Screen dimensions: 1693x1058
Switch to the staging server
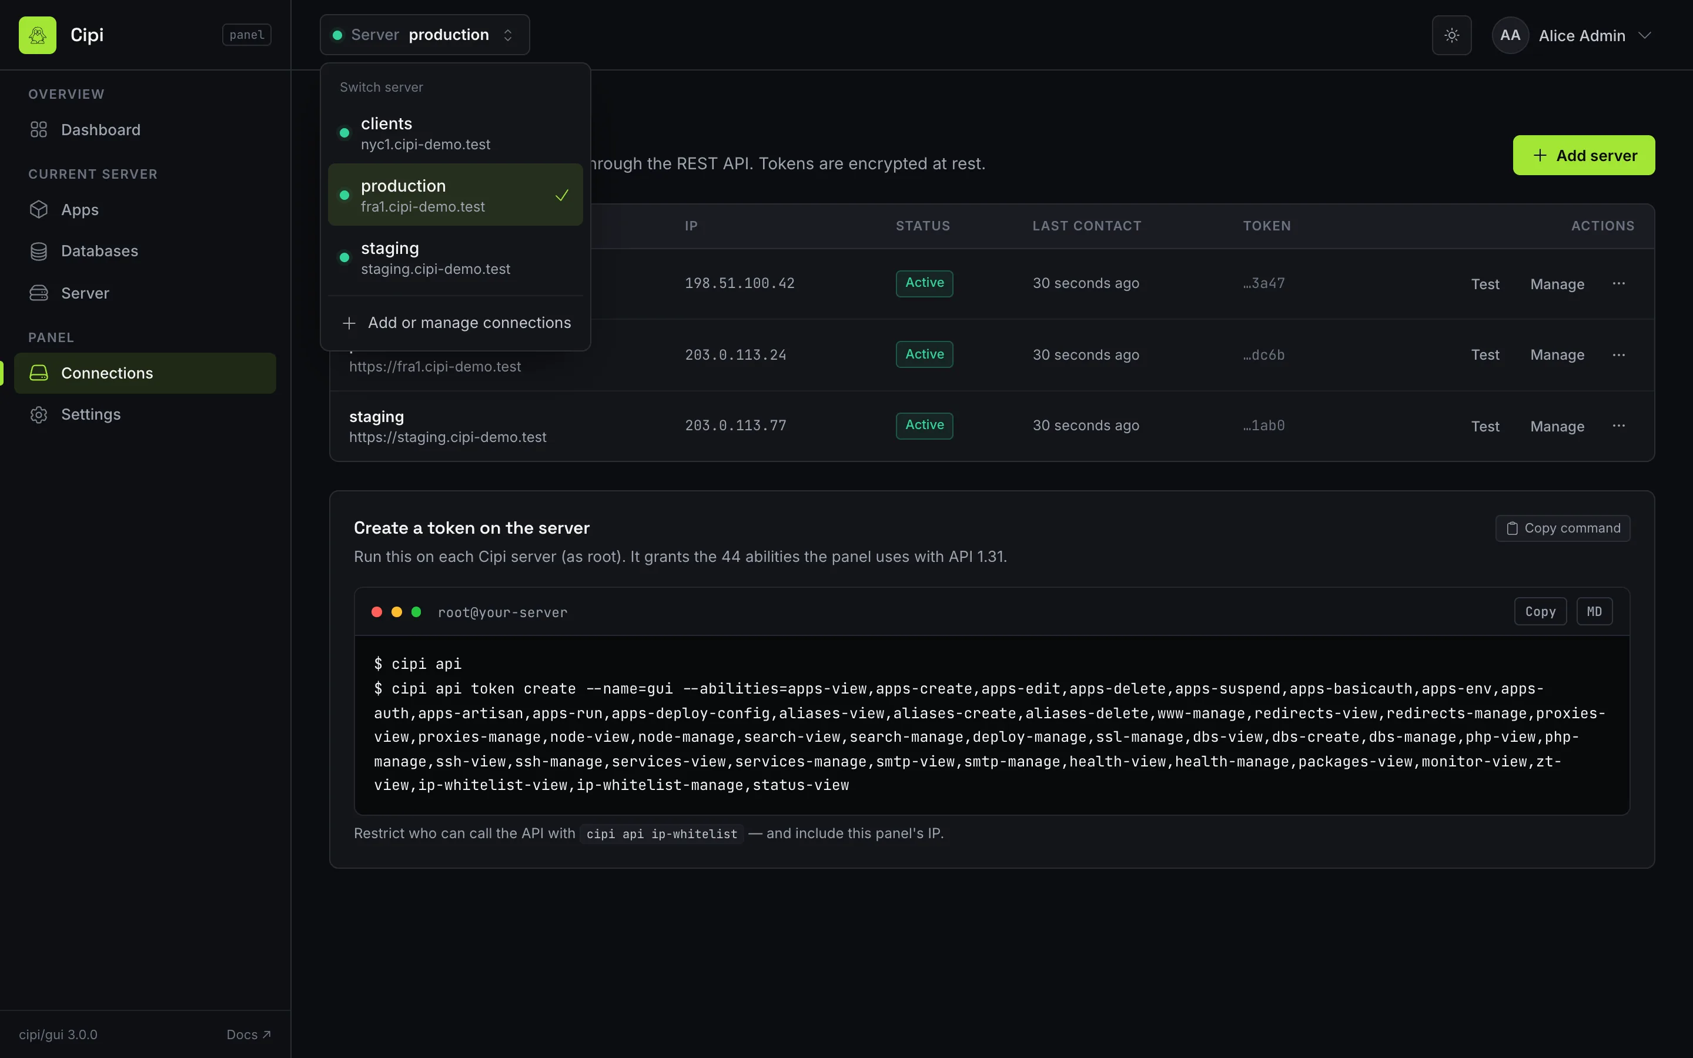[456, 257]
